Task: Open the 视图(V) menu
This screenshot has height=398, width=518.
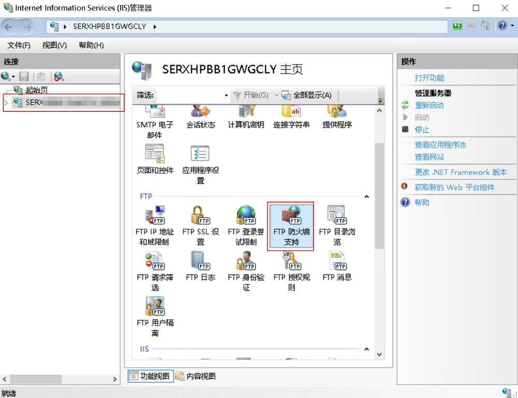Action: (54, 45)
